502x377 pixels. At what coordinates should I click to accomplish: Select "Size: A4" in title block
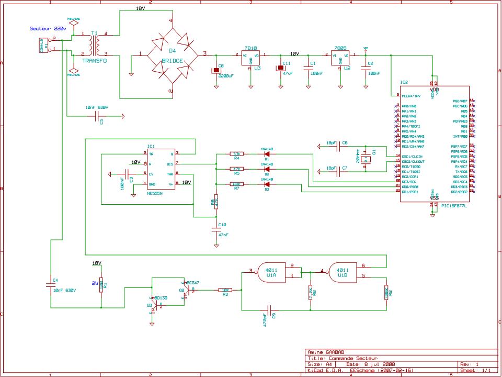pyautogui.click(x=320, y=364)
